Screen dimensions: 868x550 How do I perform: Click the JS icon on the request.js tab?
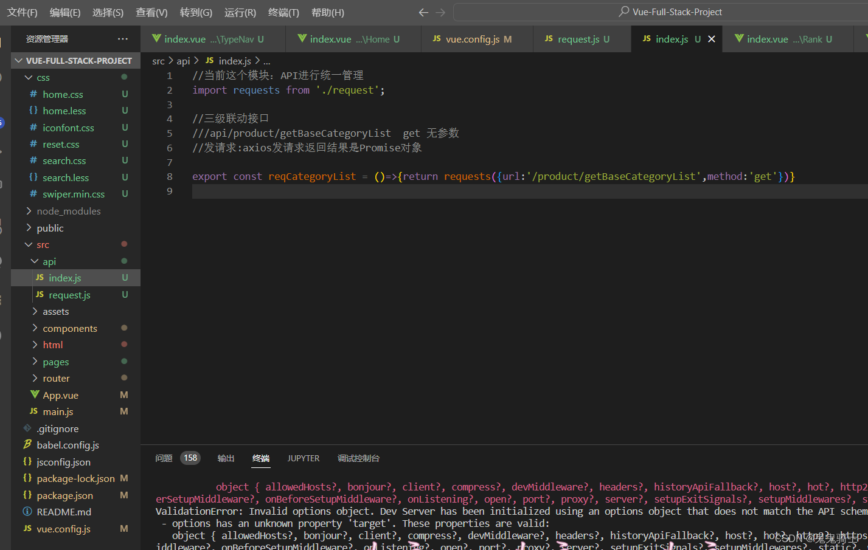tap(549, 38)
